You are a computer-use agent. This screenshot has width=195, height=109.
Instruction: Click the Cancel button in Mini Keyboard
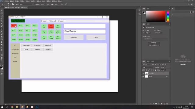[96, 37]
